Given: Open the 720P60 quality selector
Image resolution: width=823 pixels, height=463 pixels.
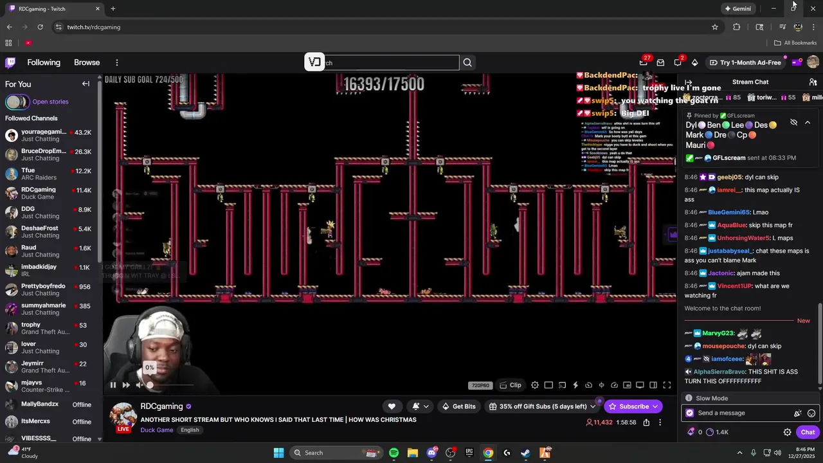Looking at the screenshot, I should point(481,385).
